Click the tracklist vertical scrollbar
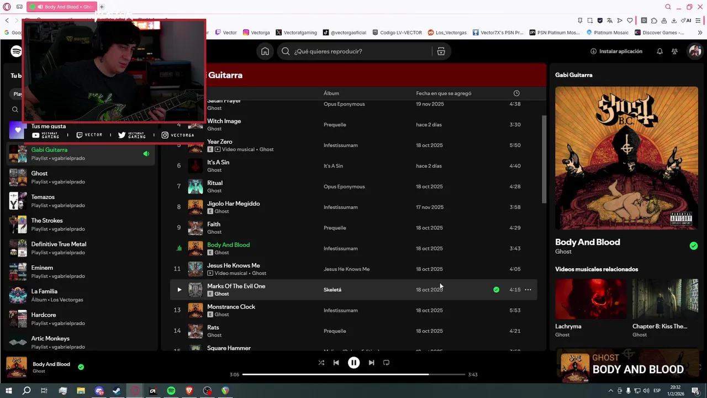This screenshot has width=707, height=398. click(x=544, y=159)
